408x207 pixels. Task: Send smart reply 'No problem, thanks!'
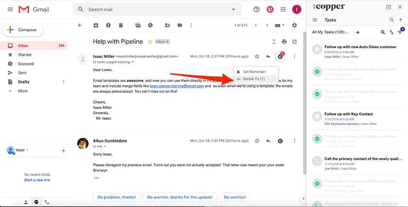[117, 197]
